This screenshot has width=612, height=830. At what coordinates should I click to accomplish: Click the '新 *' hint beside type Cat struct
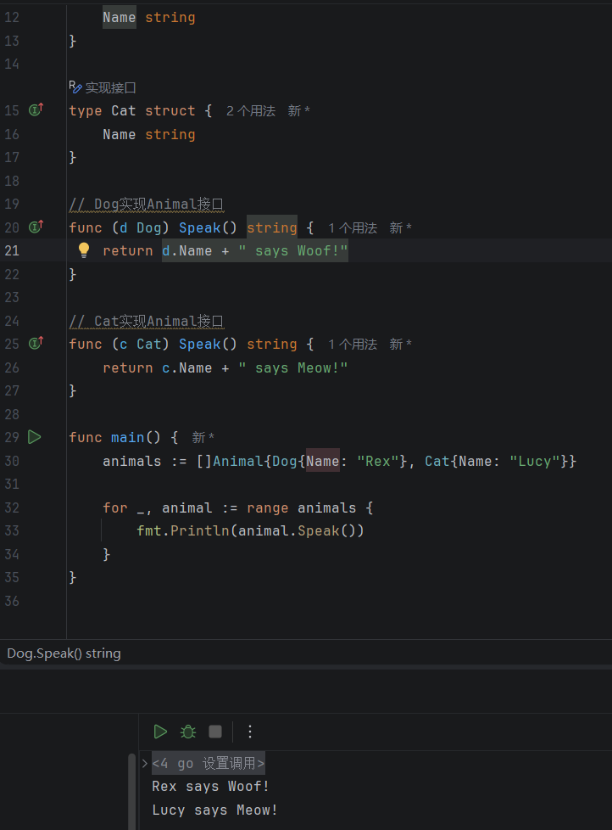point(298,110)
